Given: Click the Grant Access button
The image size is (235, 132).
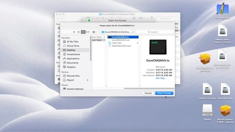Looking at the screenshot, I should tap(164, 93).
